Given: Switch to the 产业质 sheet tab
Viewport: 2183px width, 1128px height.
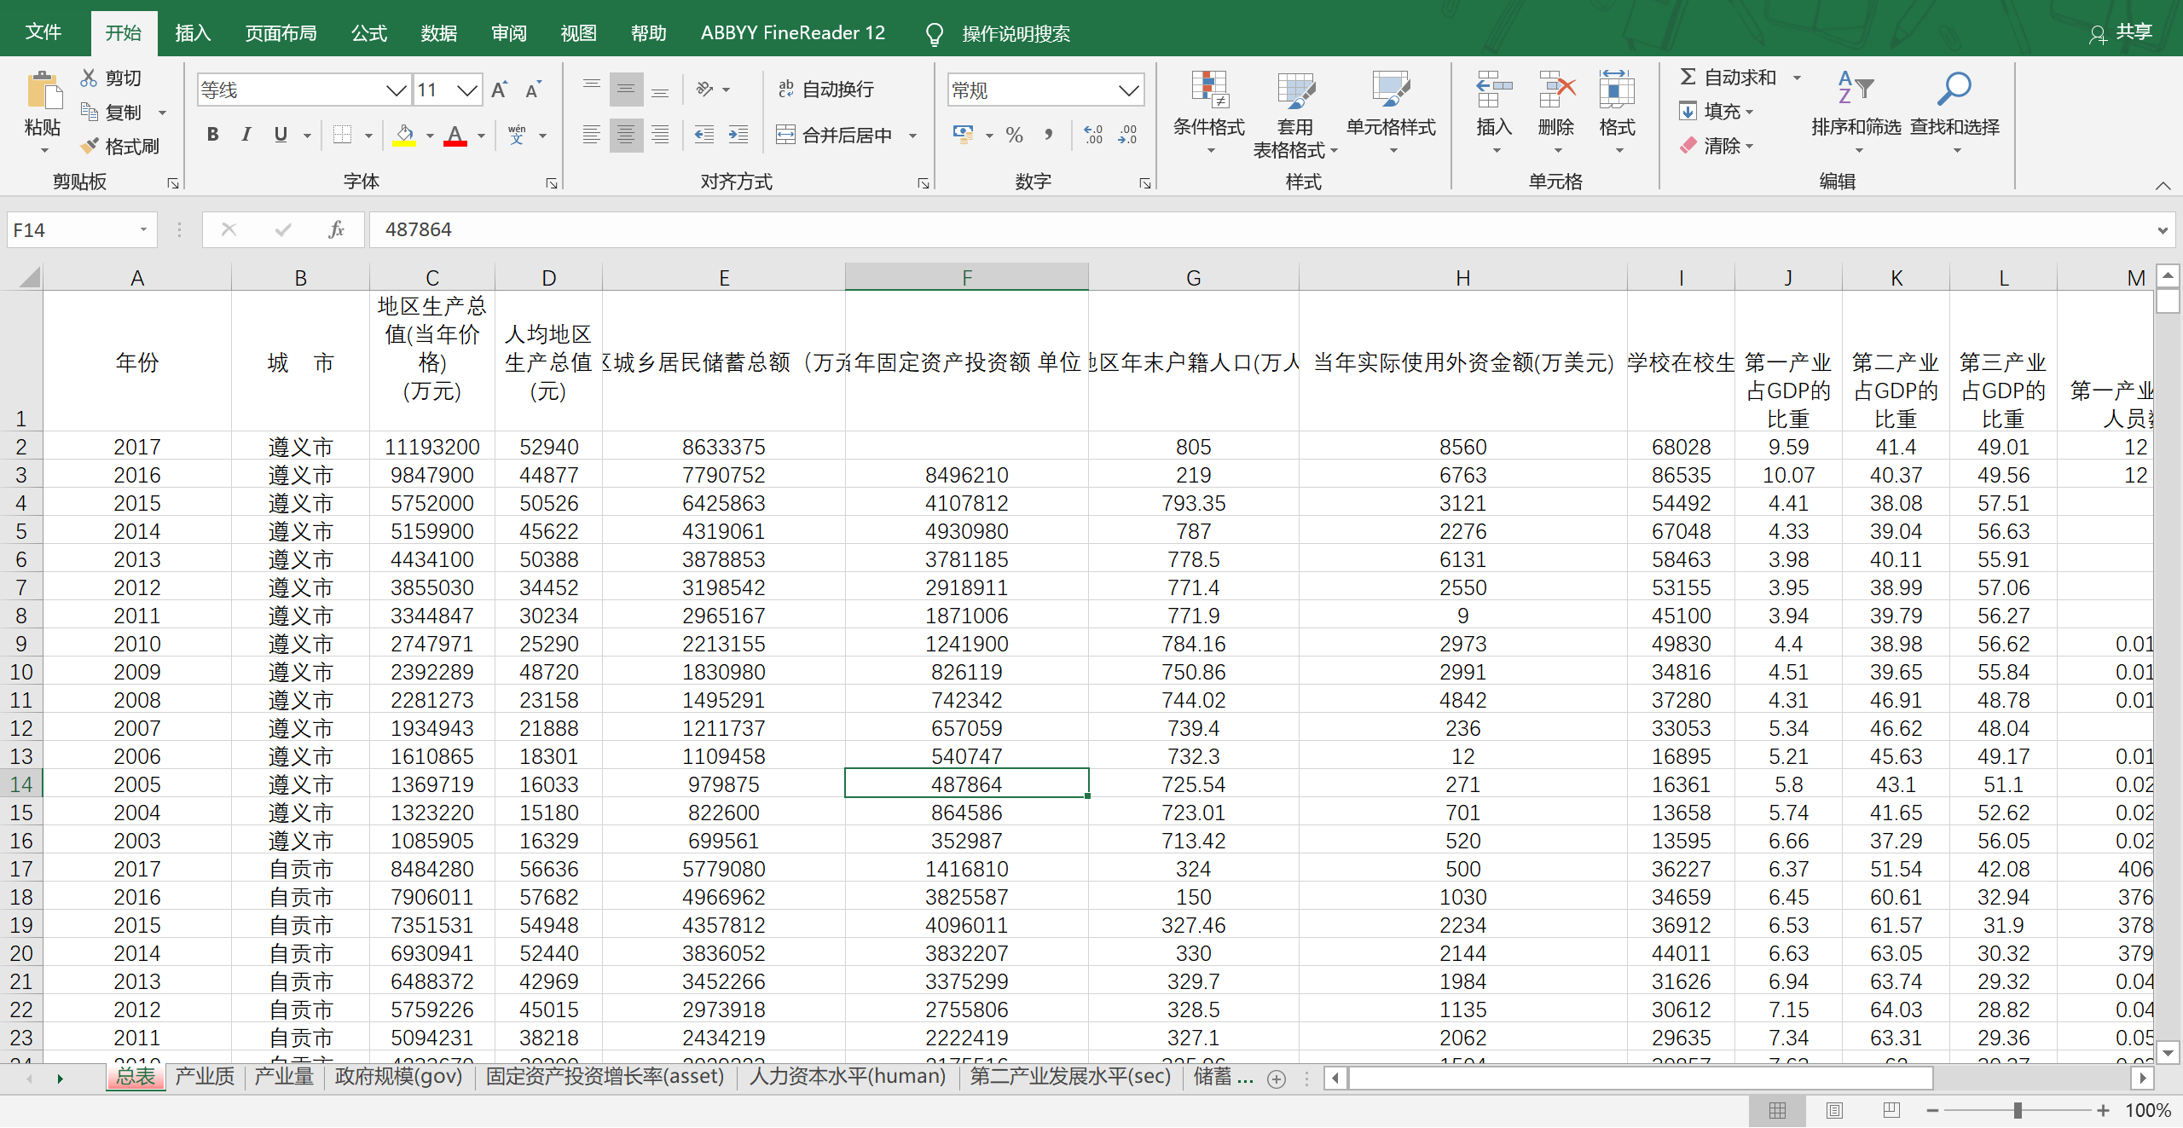Looking at the screenshot, I should pyautogui.click(x=205, y=1077).
